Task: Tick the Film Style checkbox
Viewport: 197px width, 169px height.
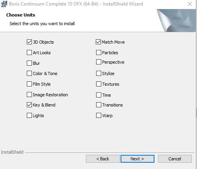Action: 29,84
